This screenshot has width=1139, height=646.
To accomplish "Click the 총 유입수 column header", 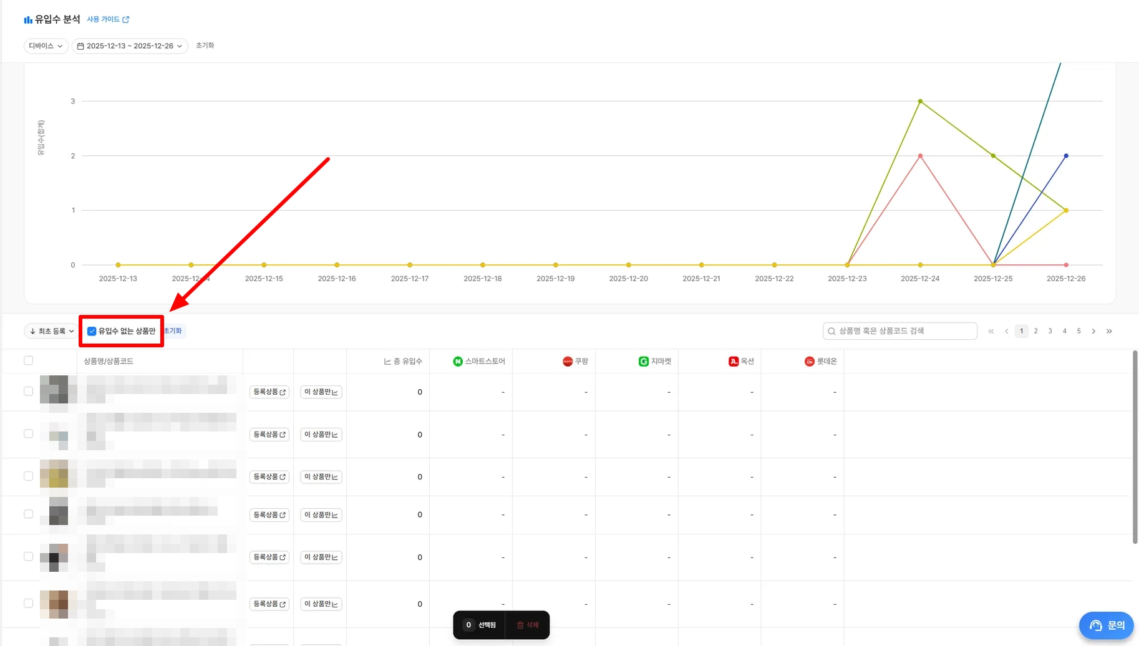I will click(x=403, y=361).
